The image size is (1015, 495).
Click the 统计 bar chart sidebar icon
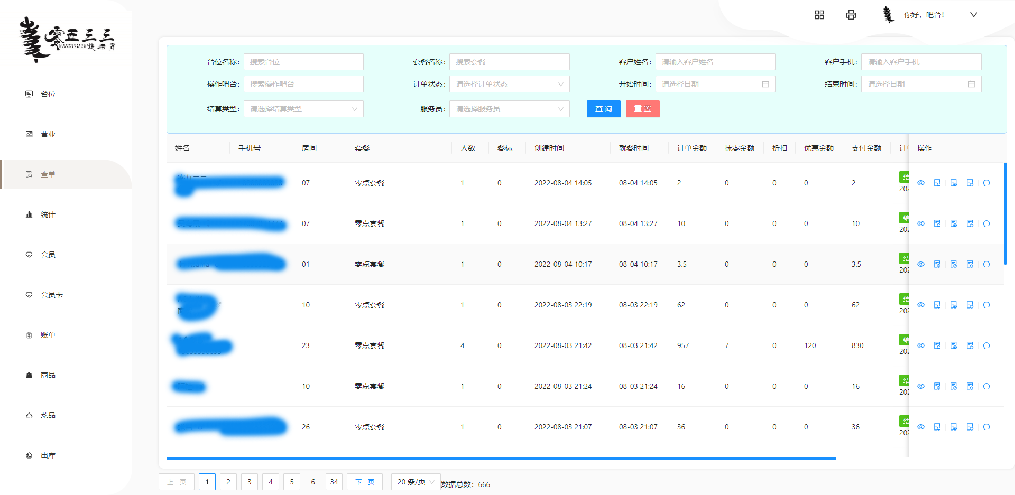click(x=29, y=214)
